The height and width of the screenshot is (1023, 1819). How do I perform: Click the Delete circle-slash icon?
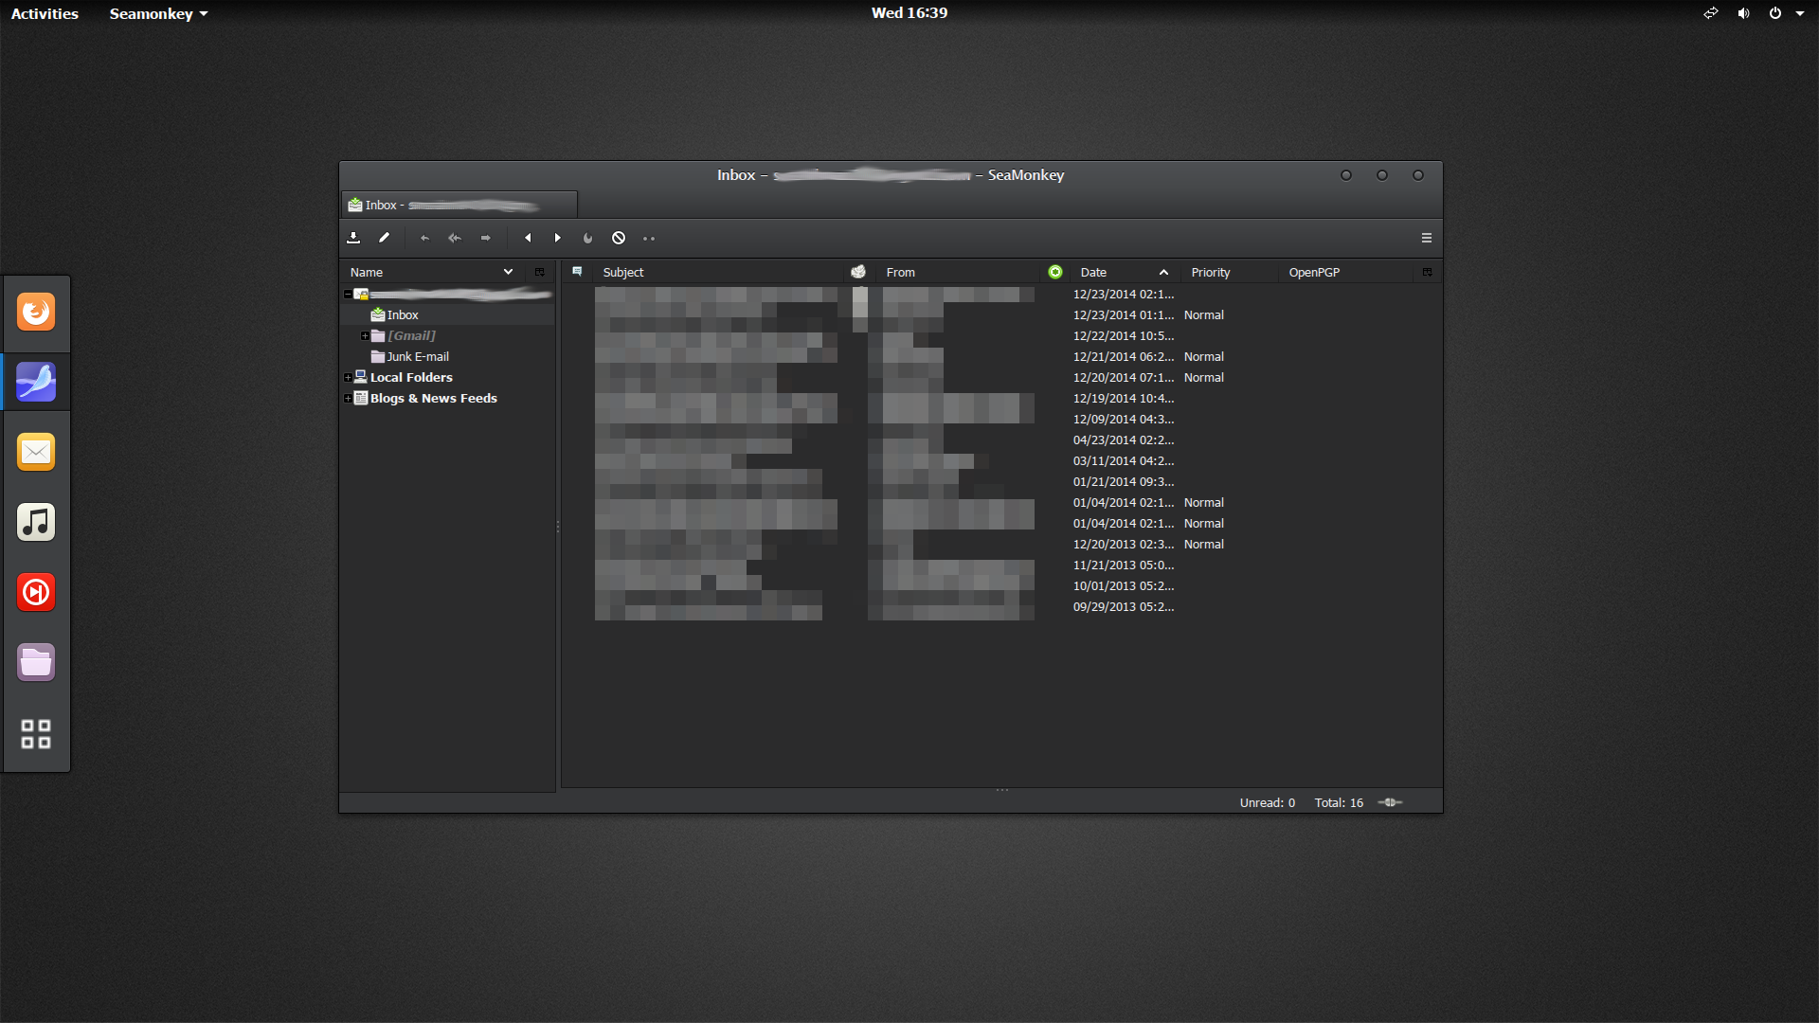coord(619,238)
